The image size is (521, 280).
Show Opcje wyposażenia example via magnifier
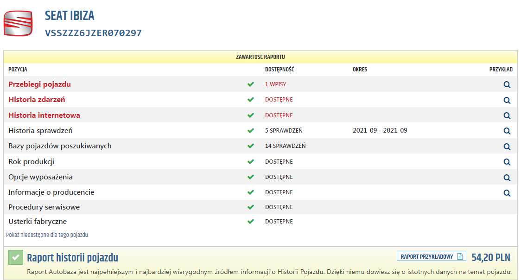pyautogui.click(x=507, y=178)
